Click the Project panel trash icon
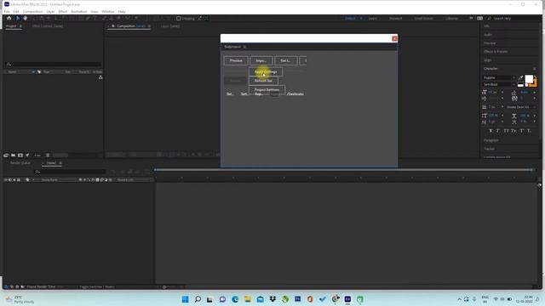This screenshot has height=306, width=545. tap(48, 155)
